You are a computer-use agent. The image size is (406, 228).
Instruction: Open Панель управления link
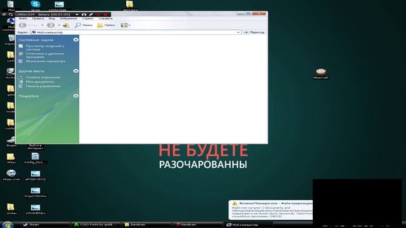pos(43,86)
